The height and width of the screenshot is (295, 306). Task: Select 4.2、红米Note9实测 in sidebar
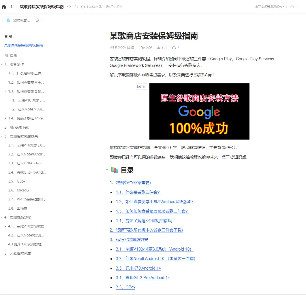[x=26, y=235]
